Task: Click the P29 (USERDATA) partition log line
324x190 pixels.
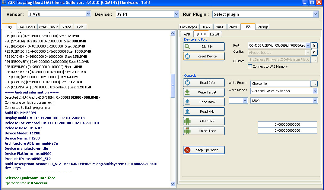Action: pyautogui.click(x=48, y=87)
